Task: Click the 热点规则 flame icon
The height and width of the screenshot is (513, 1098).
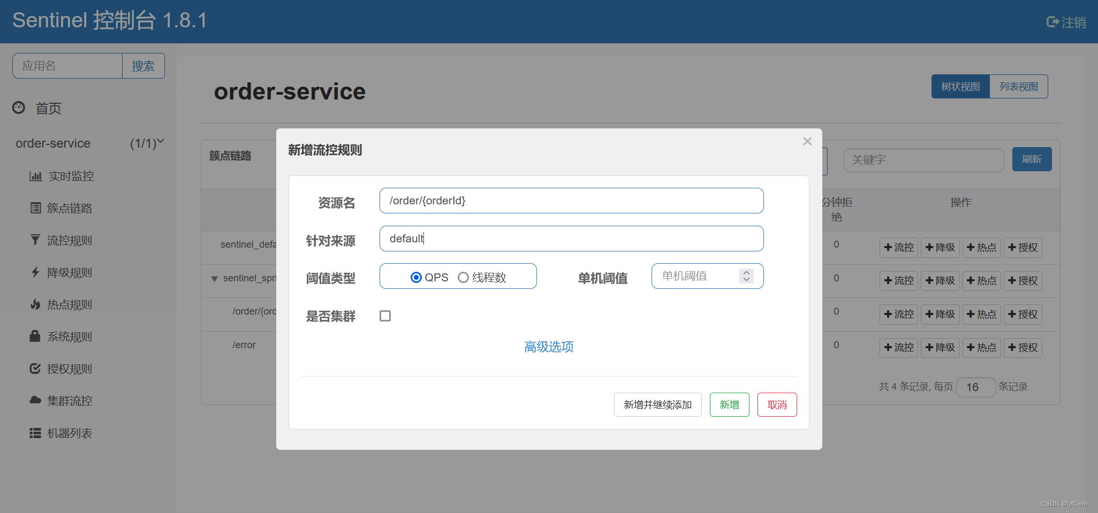Action: (35, 304)
